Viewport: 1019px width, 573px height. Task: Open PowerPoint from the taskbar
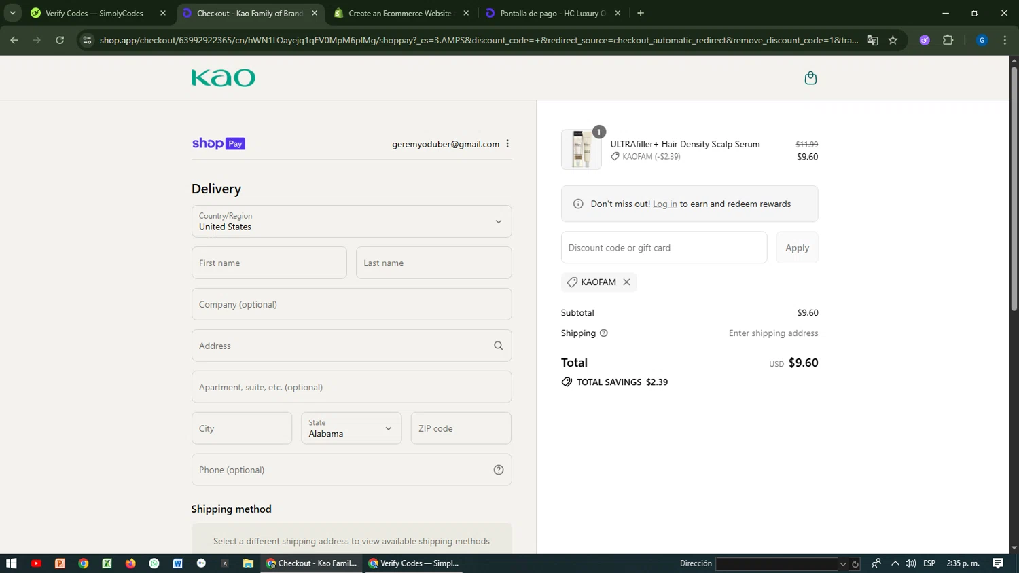point(60,563)
